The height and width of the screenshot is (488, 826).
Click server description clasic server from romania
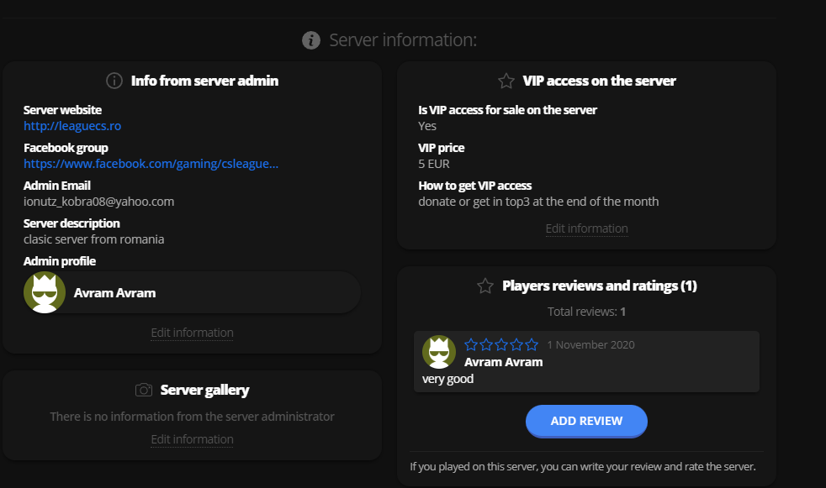click(93, 239)
